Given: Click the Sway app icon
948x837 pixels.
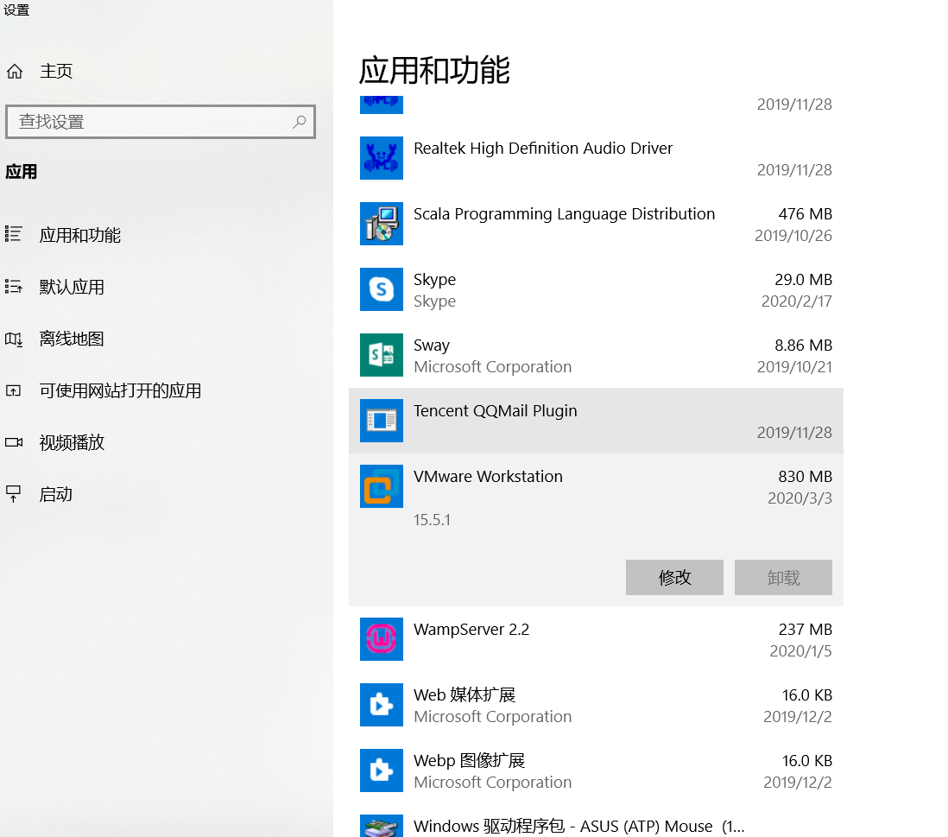Looking at the screenshot, I should coord(382,355).
